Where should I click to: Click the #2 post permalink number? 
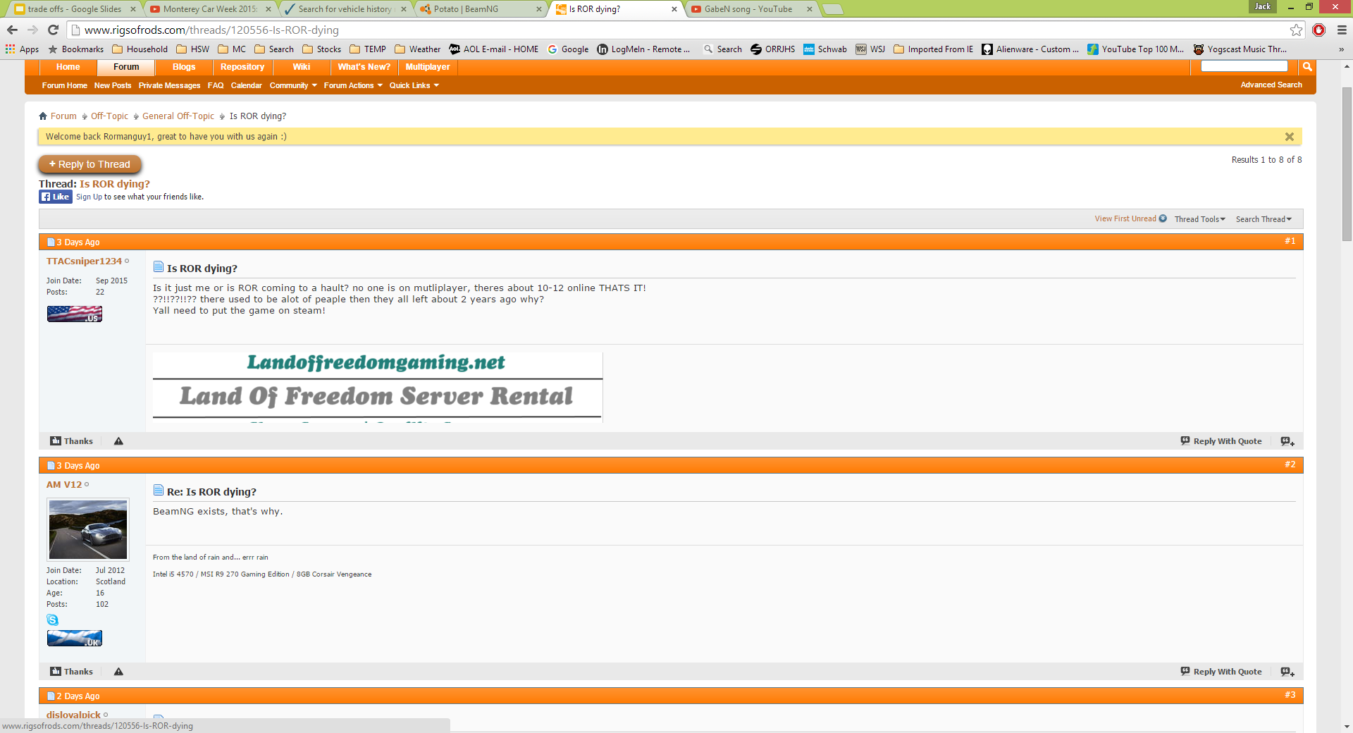[1290, 464]
